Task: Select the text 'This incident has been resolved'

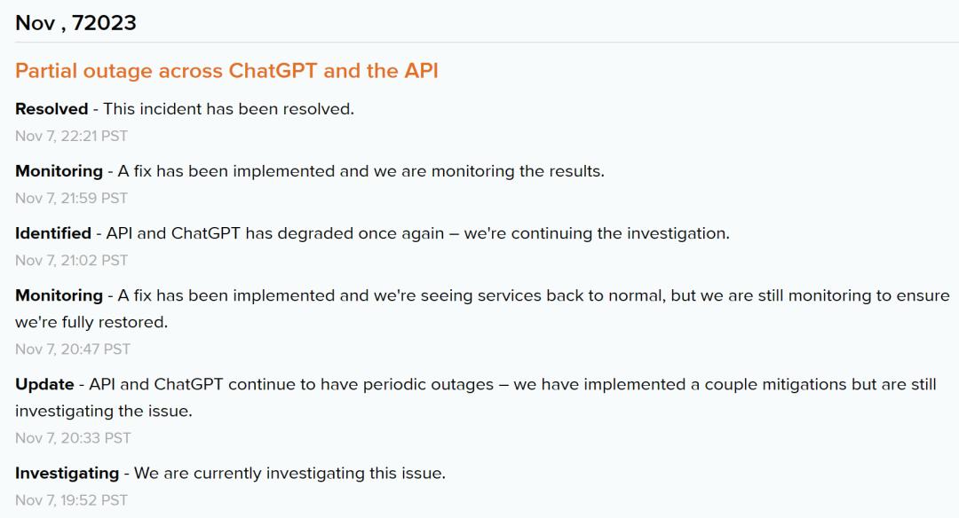Action: pyautogui.click(x=228, y=109)
